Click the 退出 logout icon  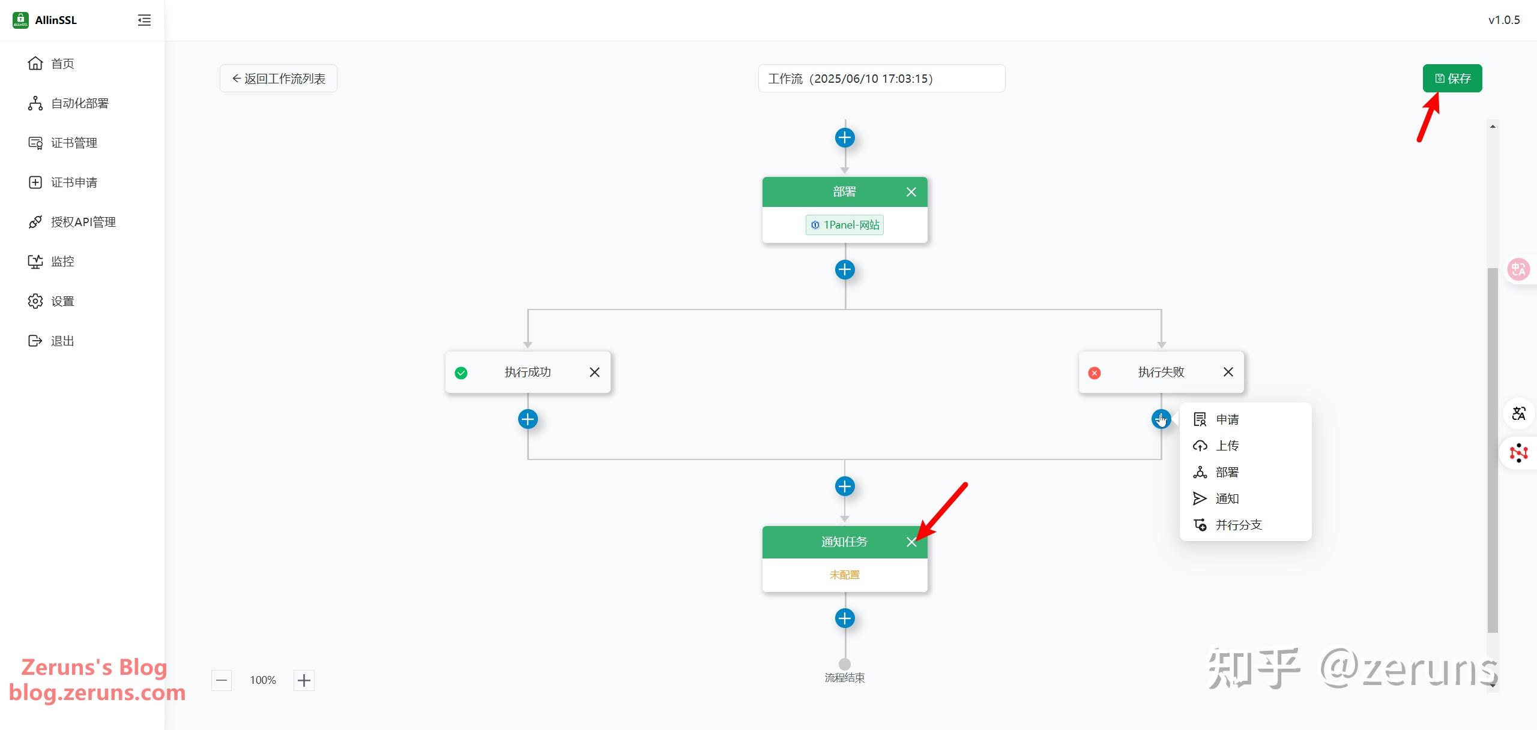(x=35, y=341)
